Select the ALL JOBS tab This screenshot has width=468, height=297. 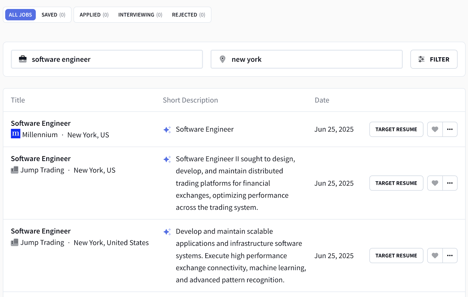tap(20, 15)
